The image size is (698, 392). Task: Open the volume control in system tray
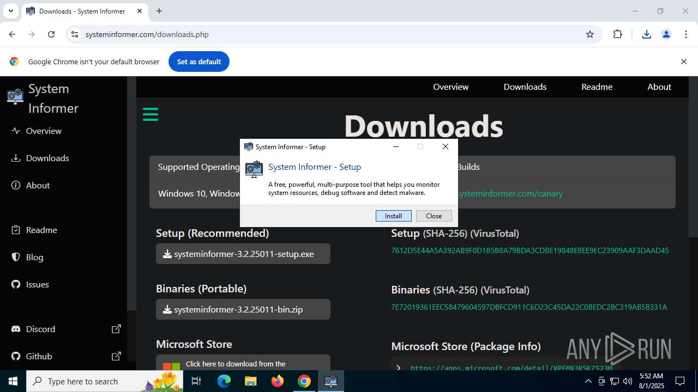point(628,381)
